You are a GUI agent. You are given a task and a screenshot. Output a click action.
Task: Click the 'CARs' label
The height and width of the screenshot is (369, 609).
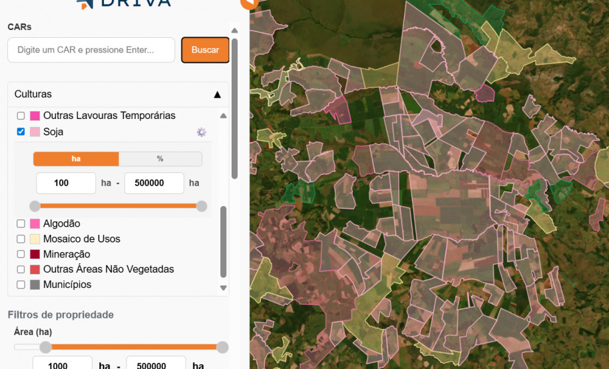[x=19, y=27]
